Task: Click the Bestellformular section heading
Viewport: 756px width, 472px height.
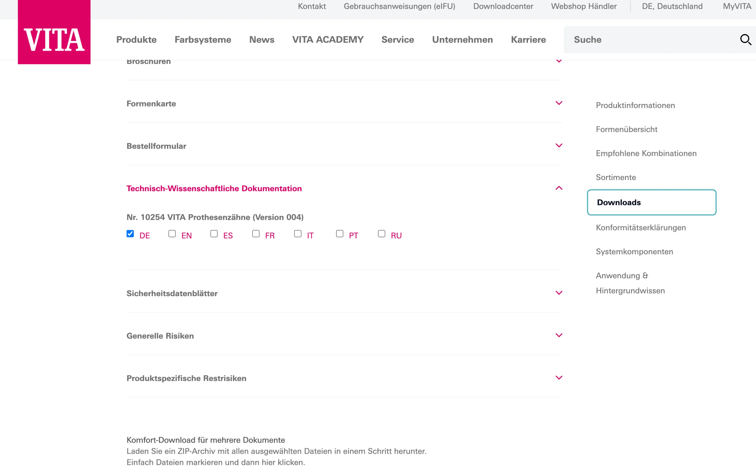Action: pos(156,146)
